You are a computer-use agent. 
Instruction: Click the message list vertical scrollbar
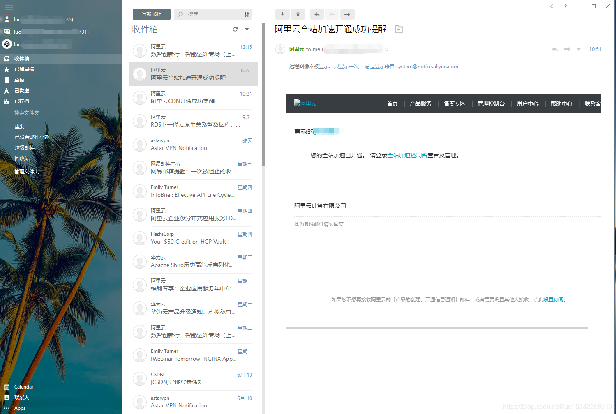263,94
